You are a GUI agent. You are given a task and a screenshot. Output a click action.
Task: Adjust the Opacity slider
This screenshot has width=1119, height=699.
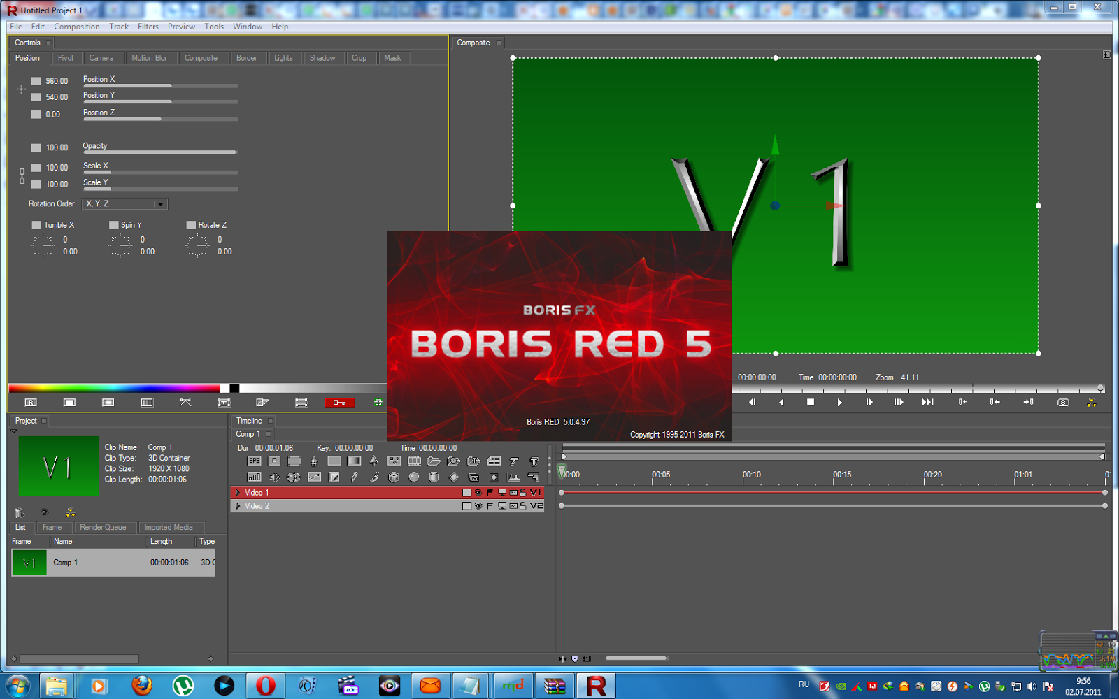coord(160,152)
